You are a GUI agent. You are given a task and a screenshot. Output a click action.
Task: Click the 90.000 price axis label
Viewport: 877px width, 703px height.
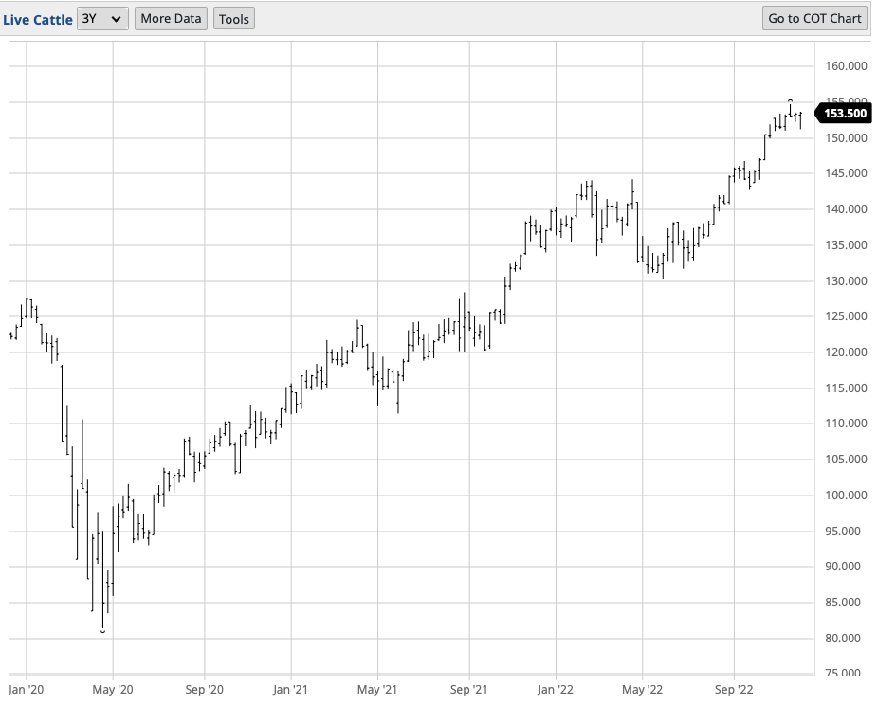click(x=842, y=566)
